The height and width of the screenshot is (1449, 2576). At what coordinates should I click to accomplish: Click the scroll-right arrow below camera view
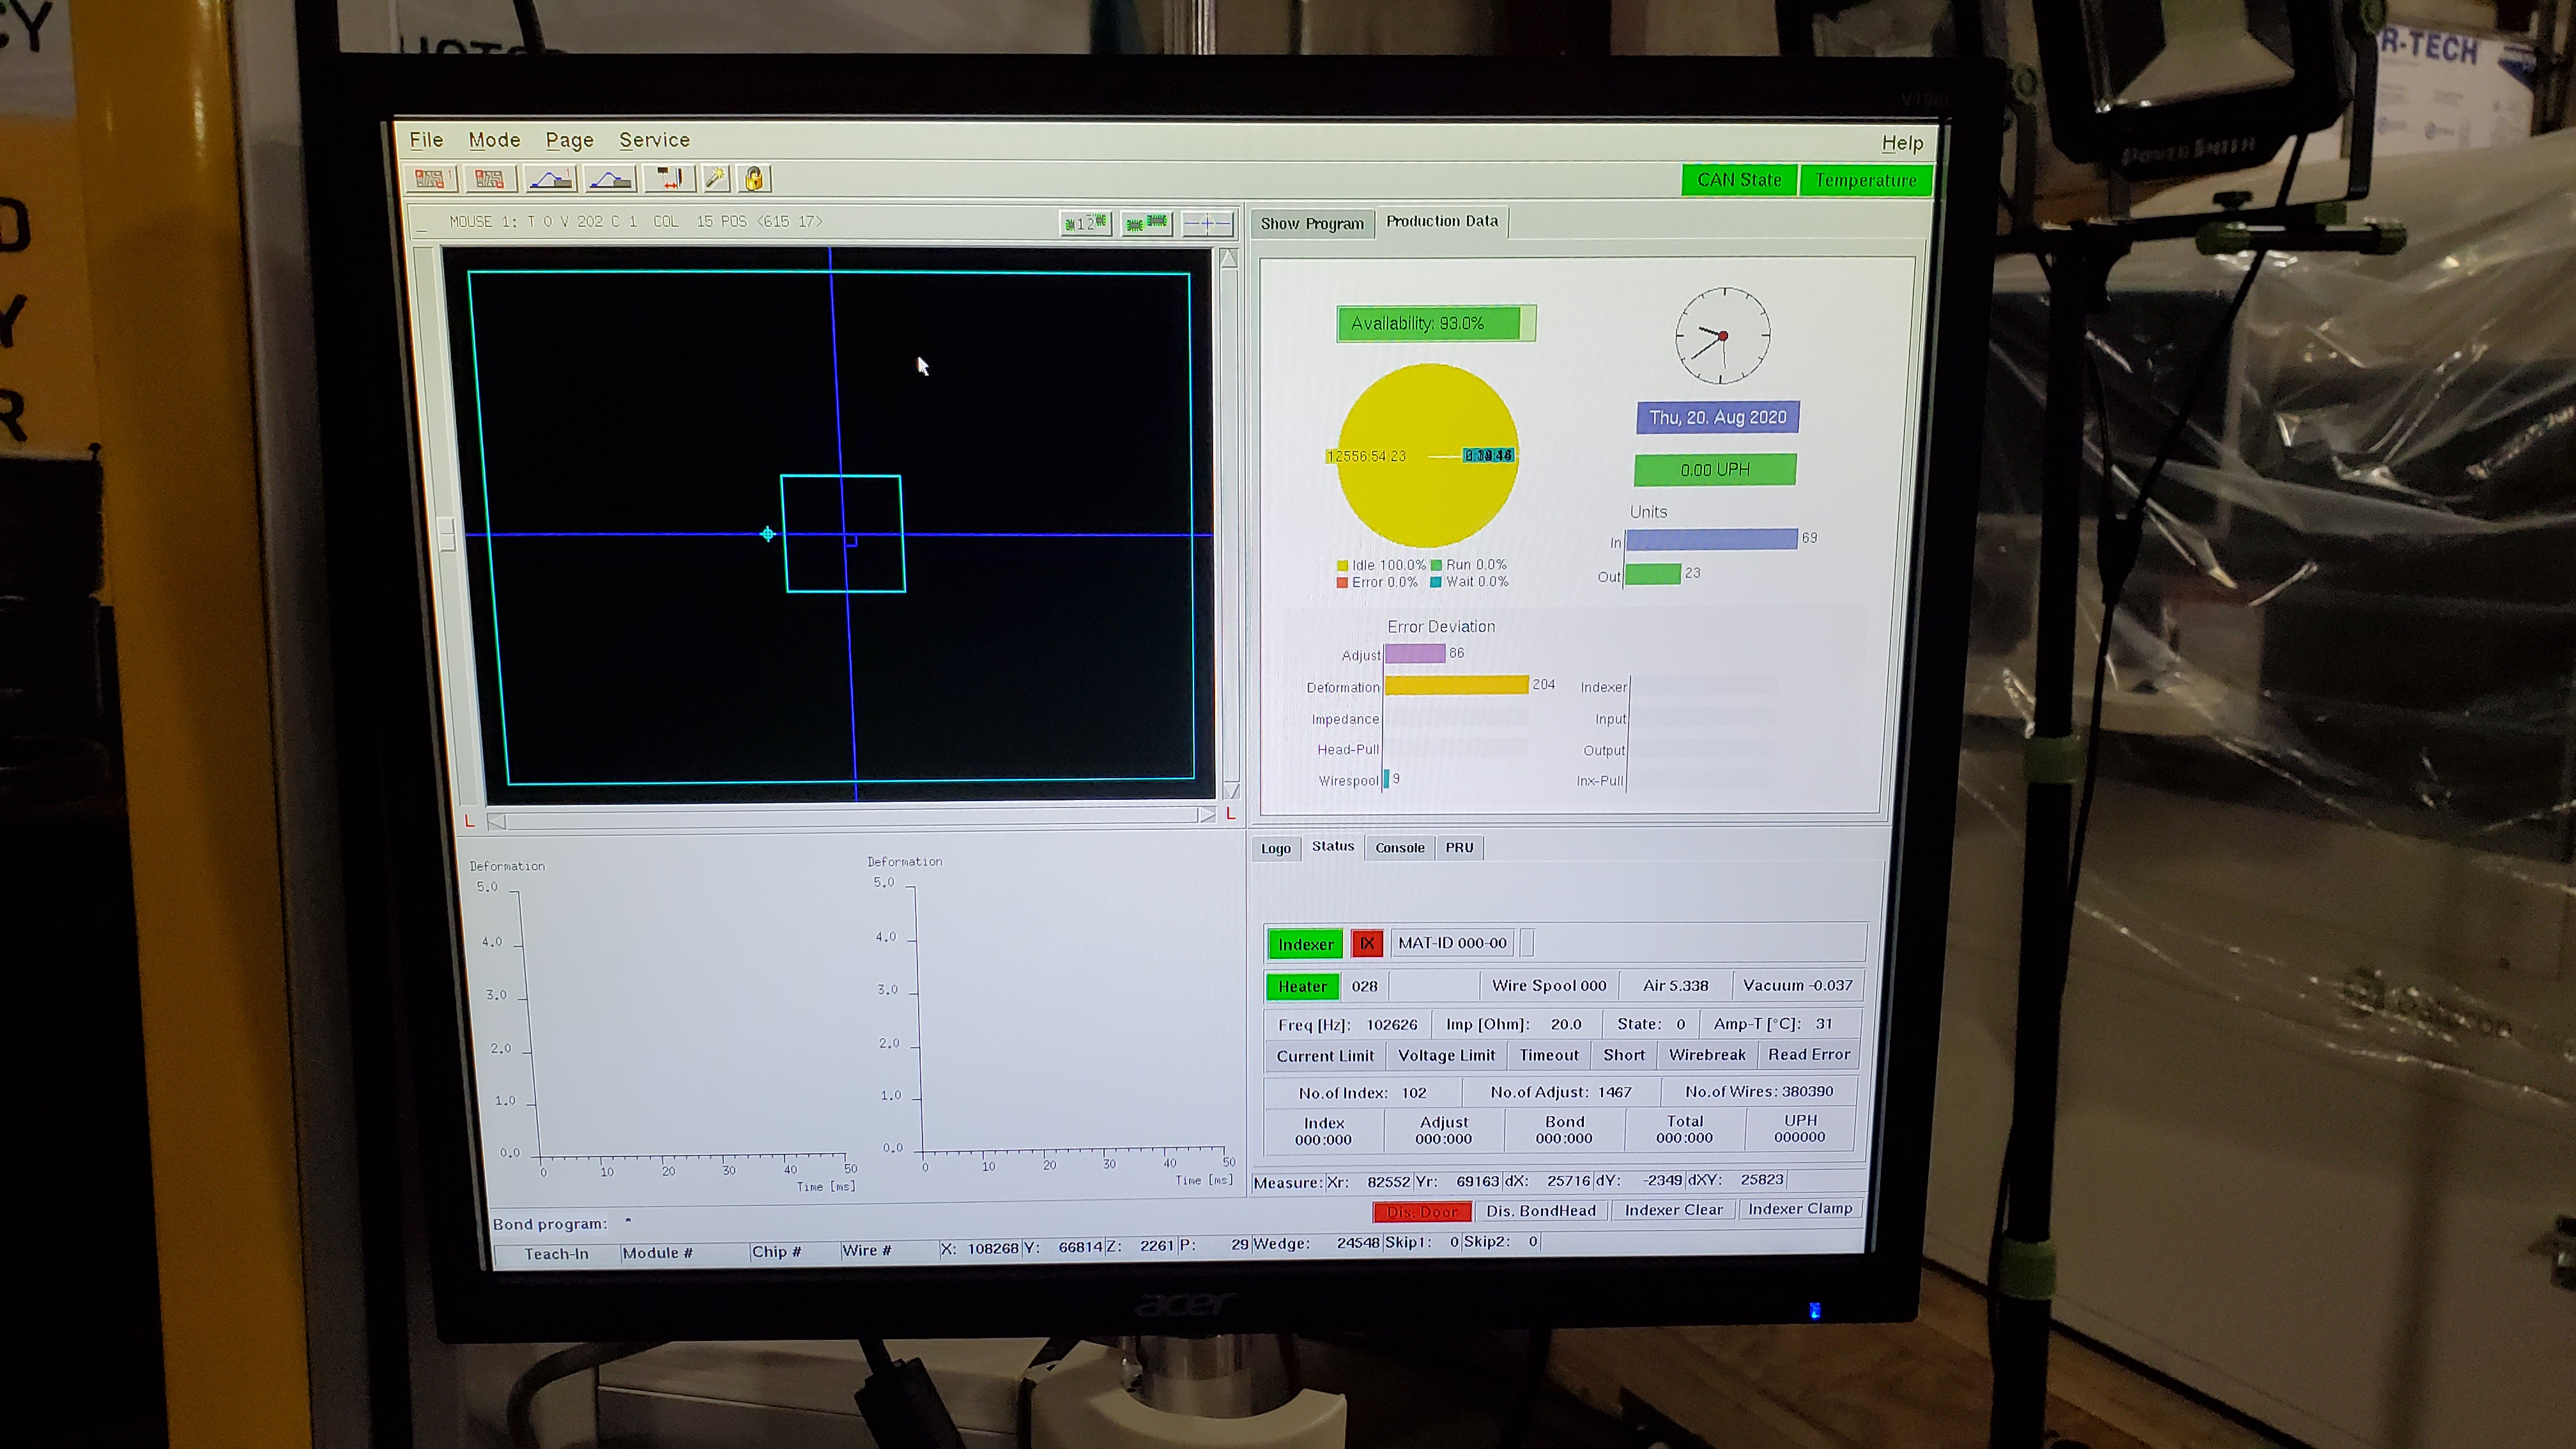point(1207,815)
